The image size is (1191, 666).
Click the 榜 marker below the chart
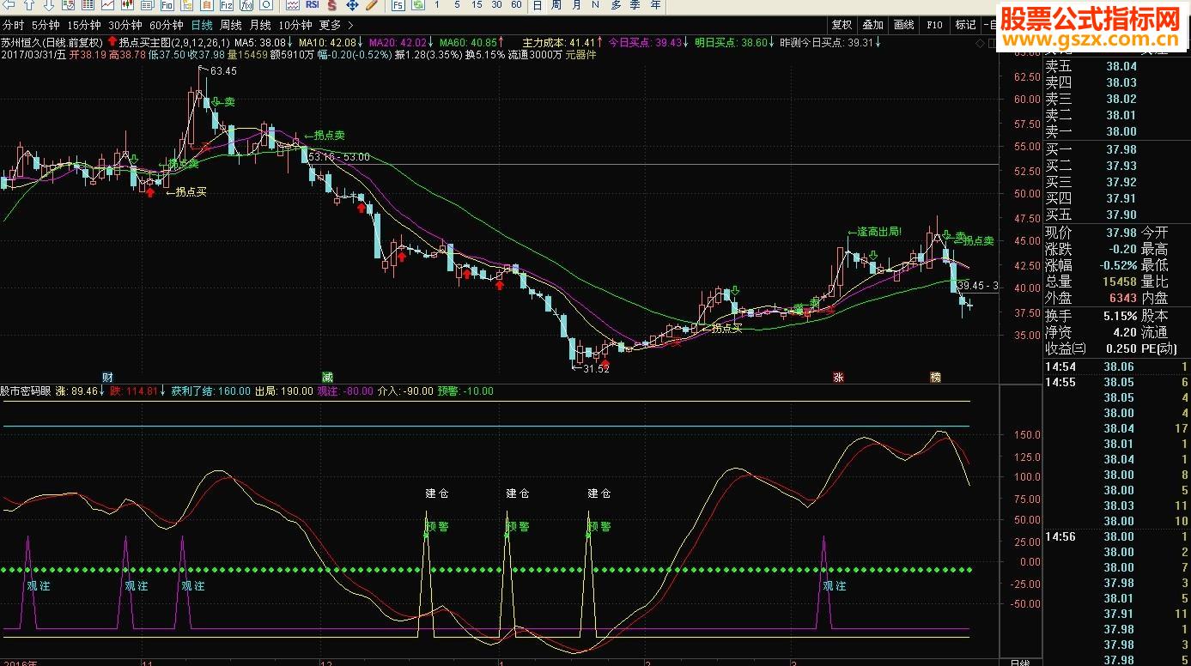coord(935,377)
